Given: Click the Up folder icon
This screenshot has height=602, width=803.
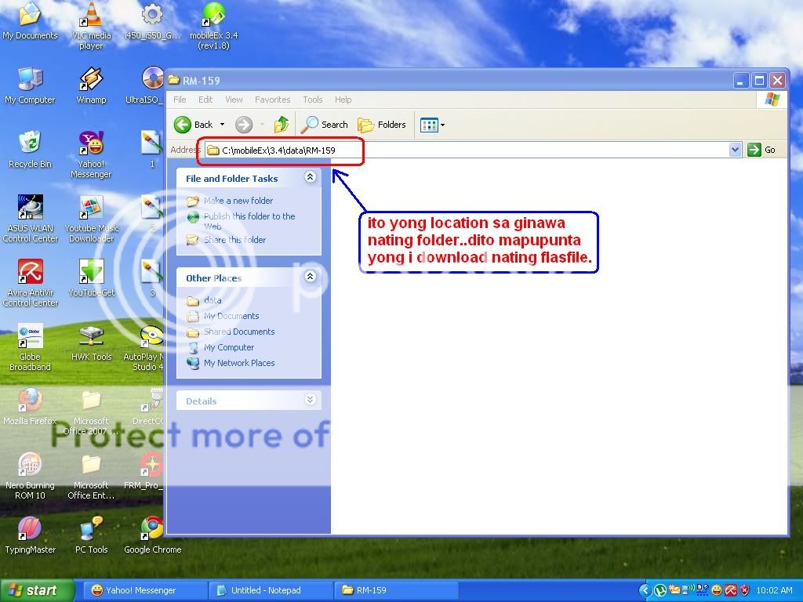Looking at the screenshot, I should pyautogui.click(x=282, y=125).
